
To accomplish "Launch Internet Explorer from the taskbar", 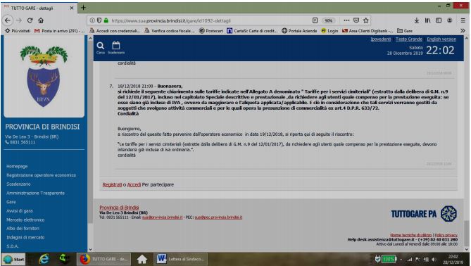I will (44, 259).
